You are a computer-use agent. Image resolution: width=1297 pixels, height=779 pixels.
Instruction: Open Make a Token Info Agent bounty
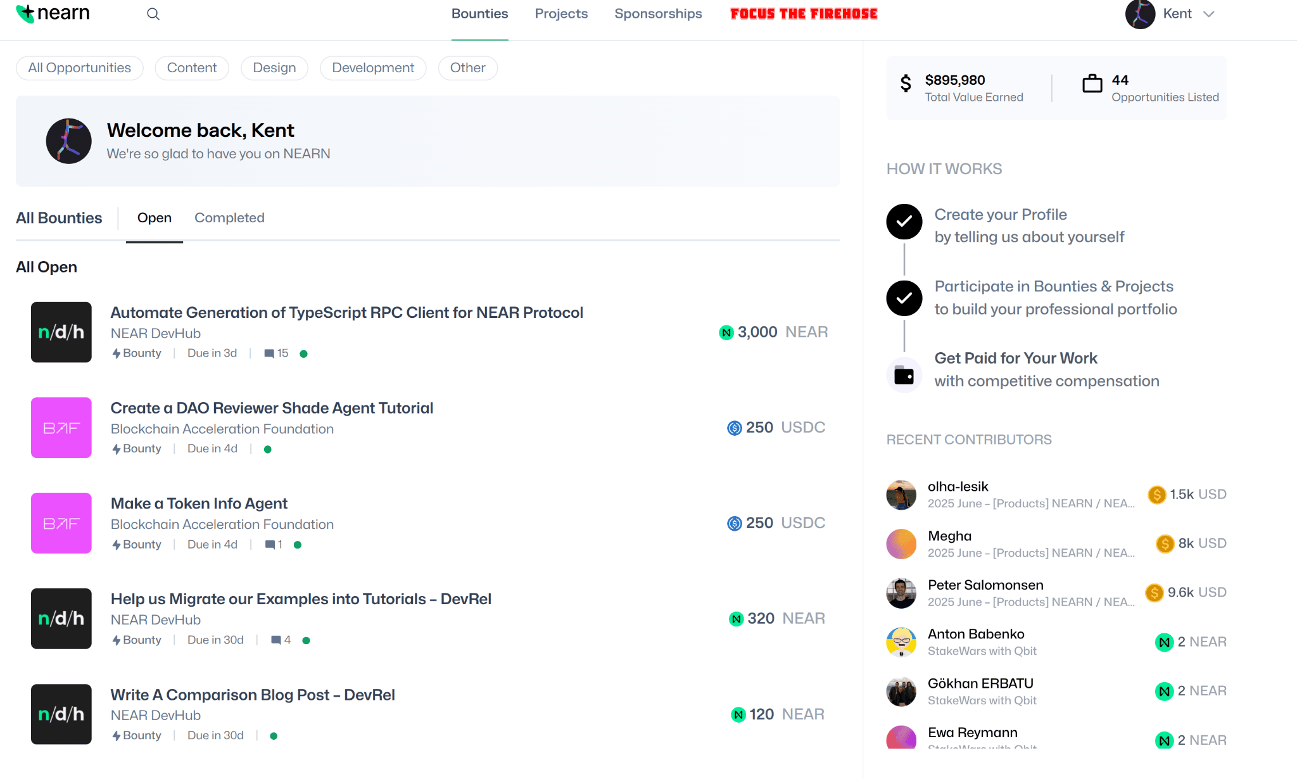[x=199, y=503]
